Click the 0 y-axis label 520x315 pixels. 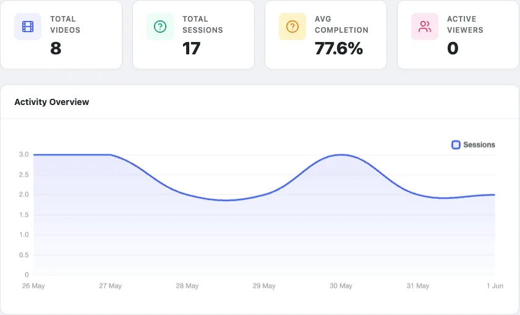(x=27, y=275)
